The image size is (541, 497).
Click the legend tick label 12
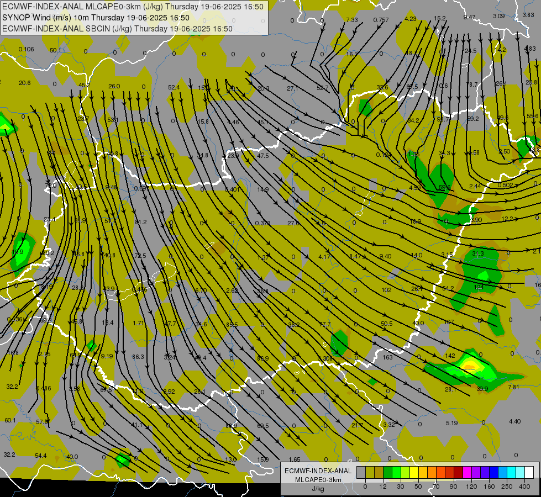(382, 487)
